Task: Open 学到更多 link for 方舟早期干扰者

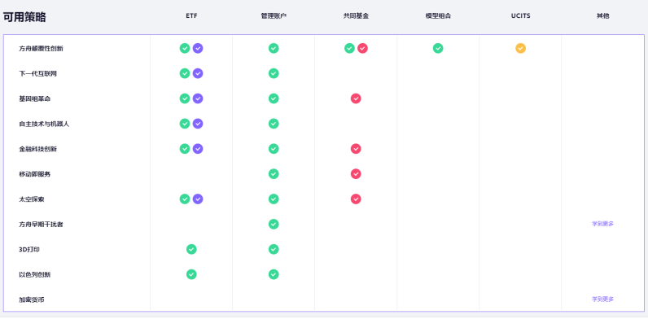Action: pyautogui.click(x=602, y=224)
